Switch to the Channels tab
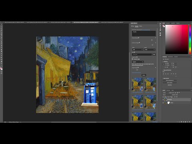The image size is (192, 144). 168,90
